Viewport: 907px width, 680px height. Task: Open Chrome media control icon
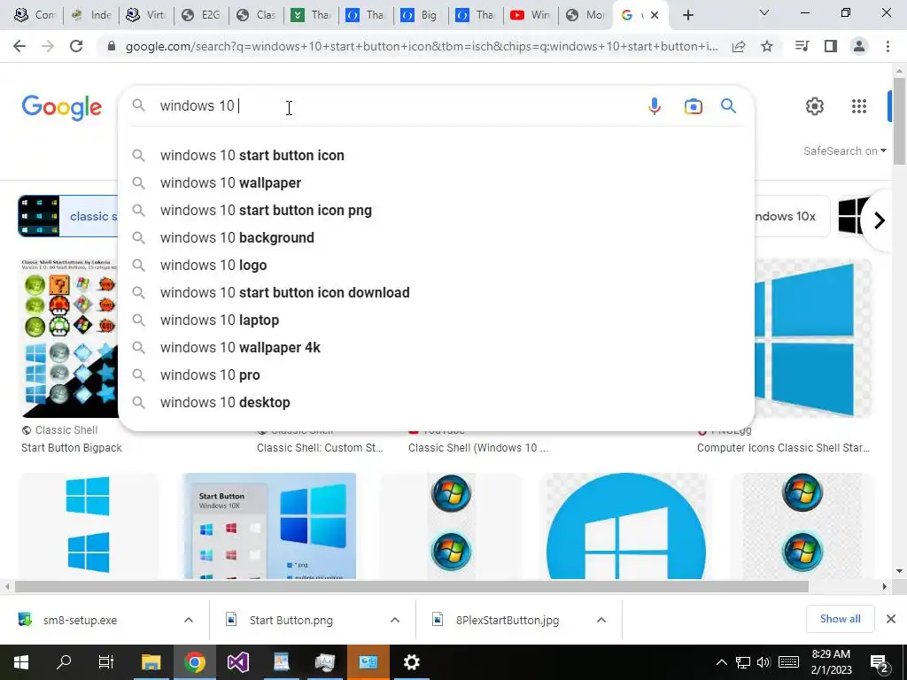point(802,46)
